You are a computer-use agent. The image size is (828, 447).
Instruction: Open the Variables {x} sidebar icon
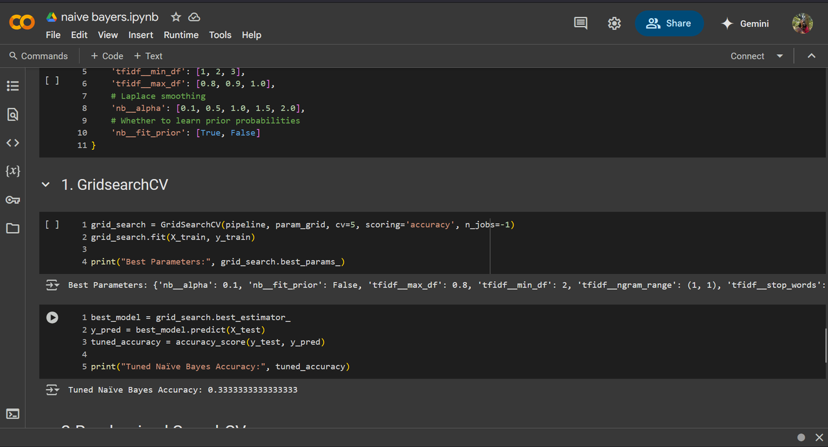pyautogui.click(x=12, y=171)
